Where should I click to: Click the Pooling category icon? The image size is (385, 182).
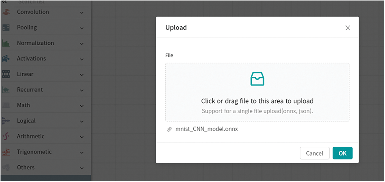click(x=6, y=28)
